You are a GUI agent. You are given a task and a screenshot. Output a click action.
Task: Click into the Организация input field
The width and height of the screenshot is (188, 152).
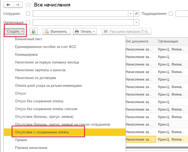(x=83, y=22)
